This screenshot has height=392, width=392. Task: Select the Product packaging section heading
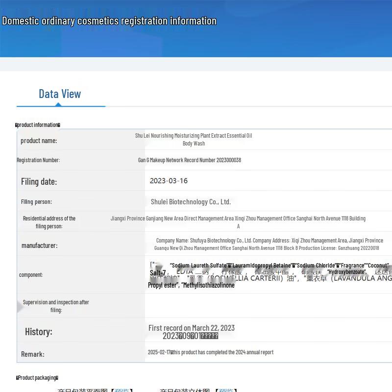pyautogui.click(x=37, y=378)
